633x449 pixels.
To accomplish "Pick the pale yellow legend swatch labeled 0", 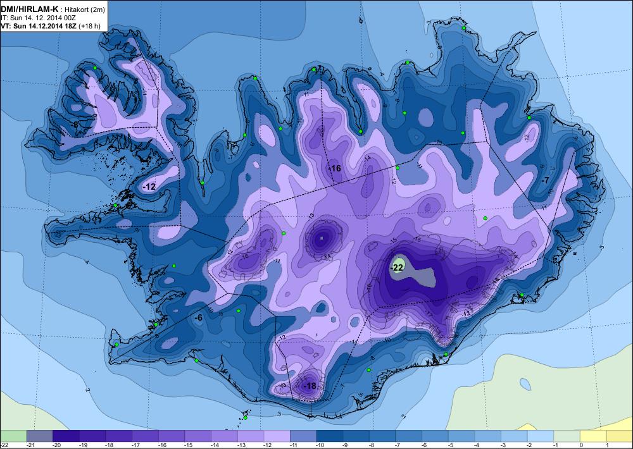I will (x=593, y=436).
